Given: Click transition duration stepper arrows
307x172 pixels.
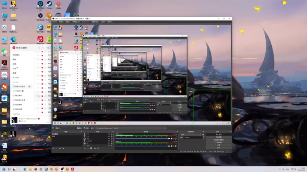Looking at the screenshot, I should tap(204, 137).
